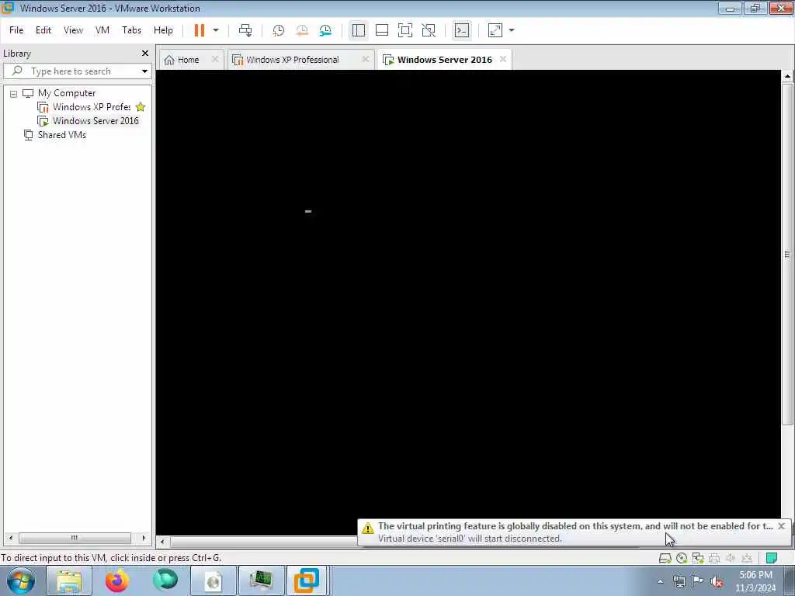Dismiss the virtual printing warning notification

(782, 526)
